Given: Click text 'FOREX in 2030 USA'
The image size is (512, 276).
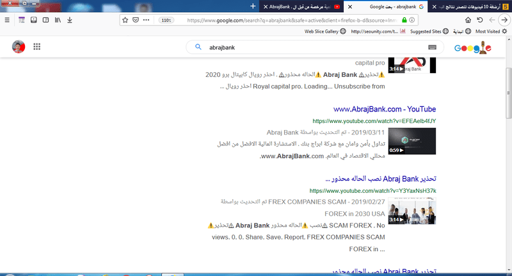Looking at the screenshot, I should [355, 214].
